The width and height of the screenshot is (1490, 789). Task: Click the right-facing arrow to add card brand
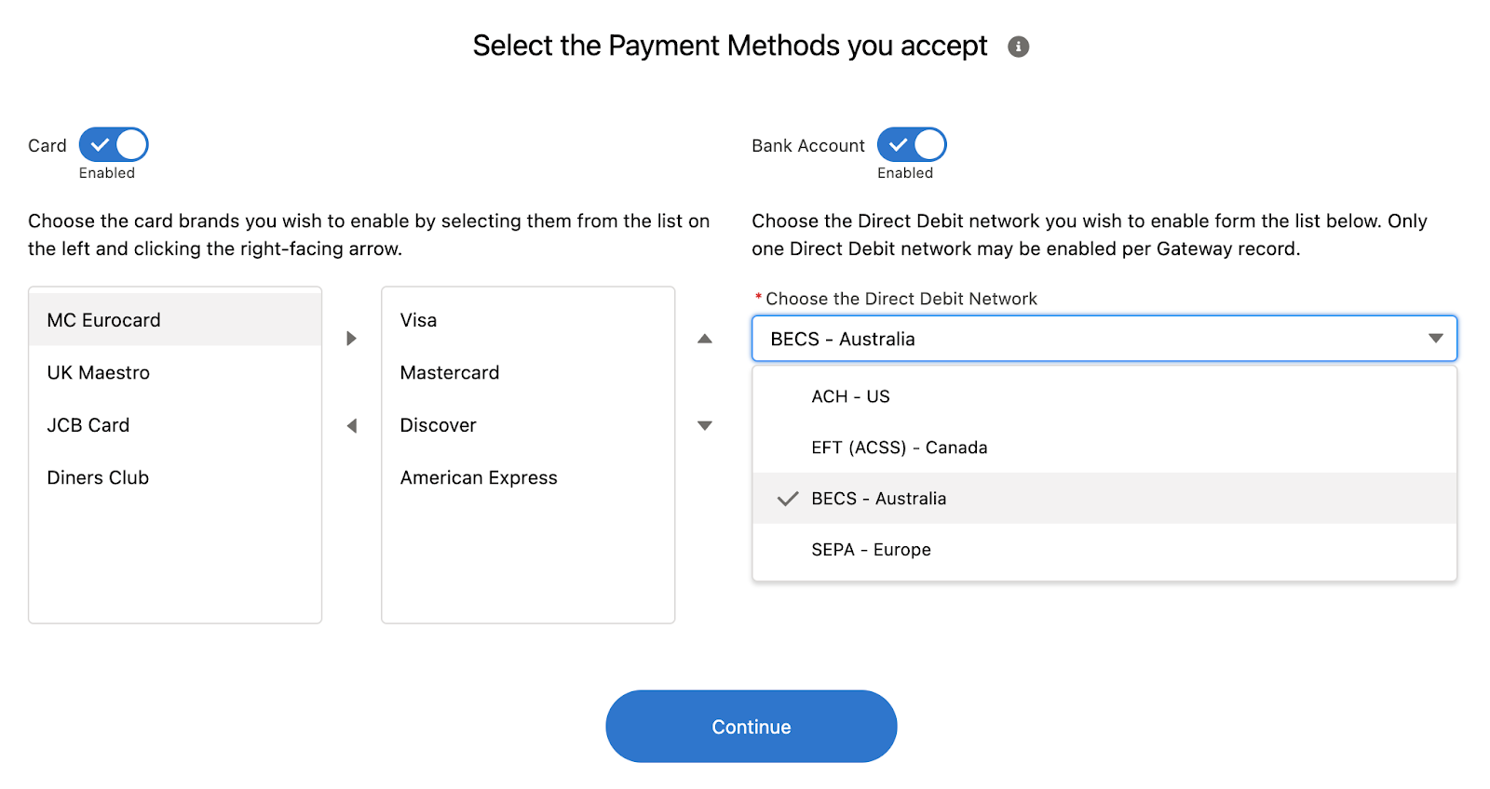click(x=351, y=339)
